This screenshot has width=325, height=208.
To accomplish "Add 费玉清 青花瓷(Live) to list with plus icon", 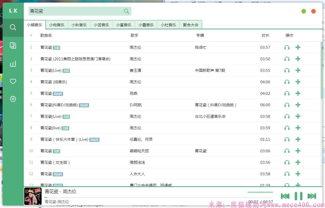I will (298, 70).
